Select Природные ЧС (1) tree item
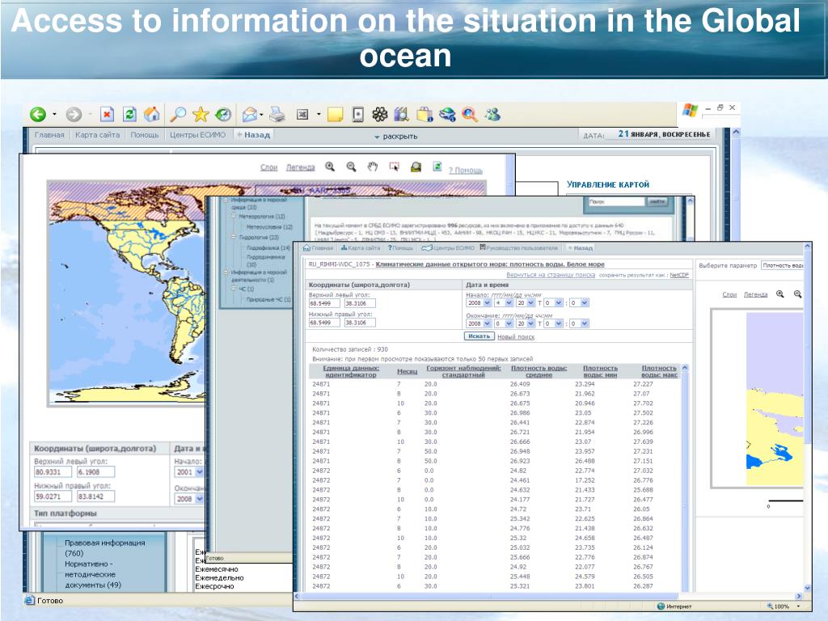 point(268,299)
